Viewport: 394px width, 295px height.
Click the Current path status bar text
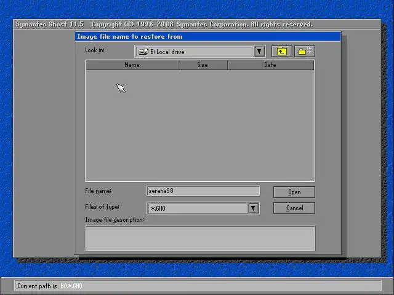click(50, 286)
